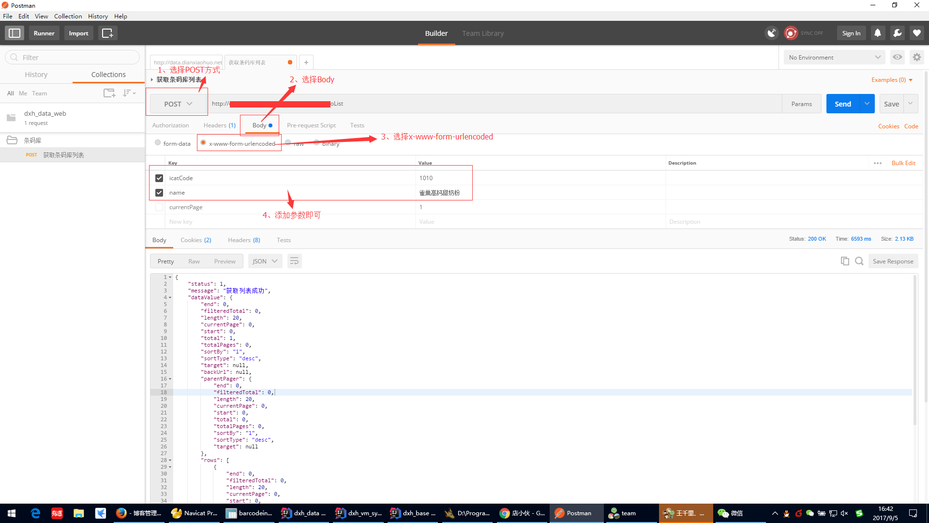Open JSON format dropdown

point(265,261)
